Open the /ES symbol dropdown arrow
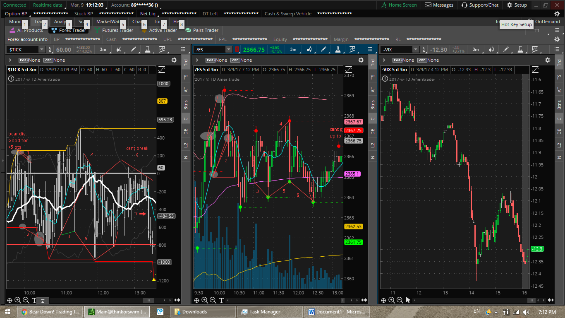The image size is (565, 318). (229, 50)
